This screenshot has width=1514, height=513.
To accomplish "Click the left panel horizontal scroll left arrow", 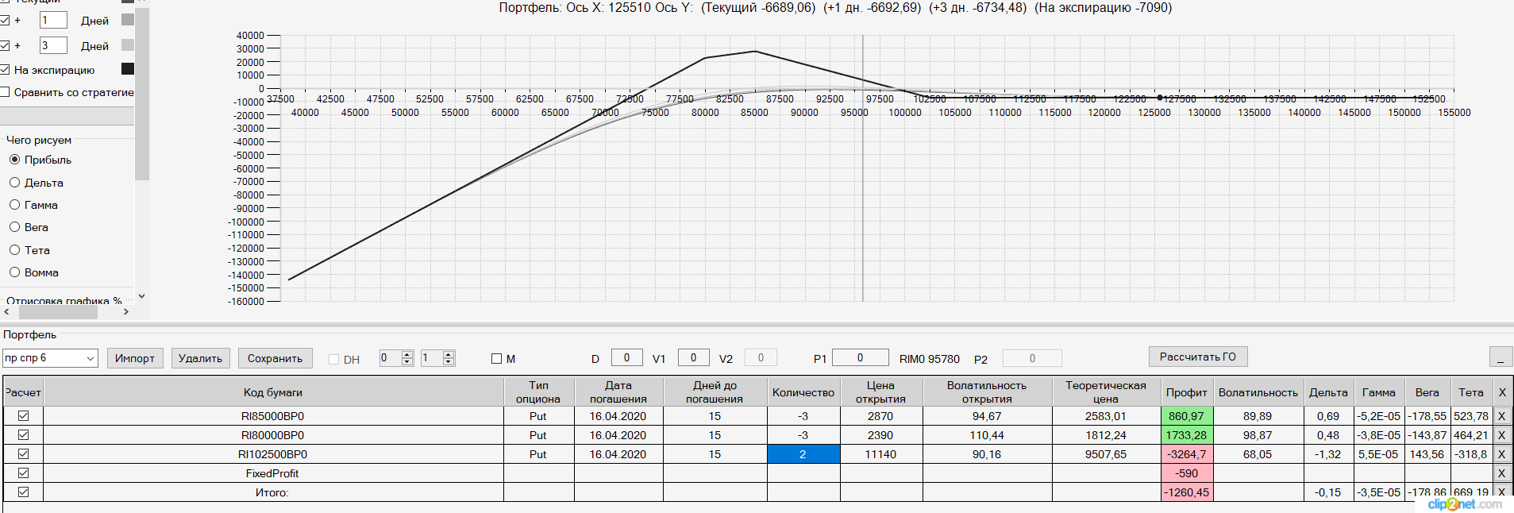I will pyautogui.click(x=6, y=312).
